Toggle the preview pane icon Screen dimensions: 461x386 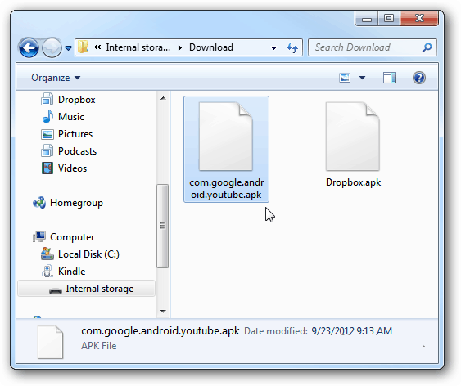coord(390,78)
